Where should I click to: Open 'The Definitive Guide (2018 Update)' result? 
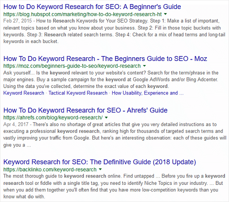pos(100,162)
